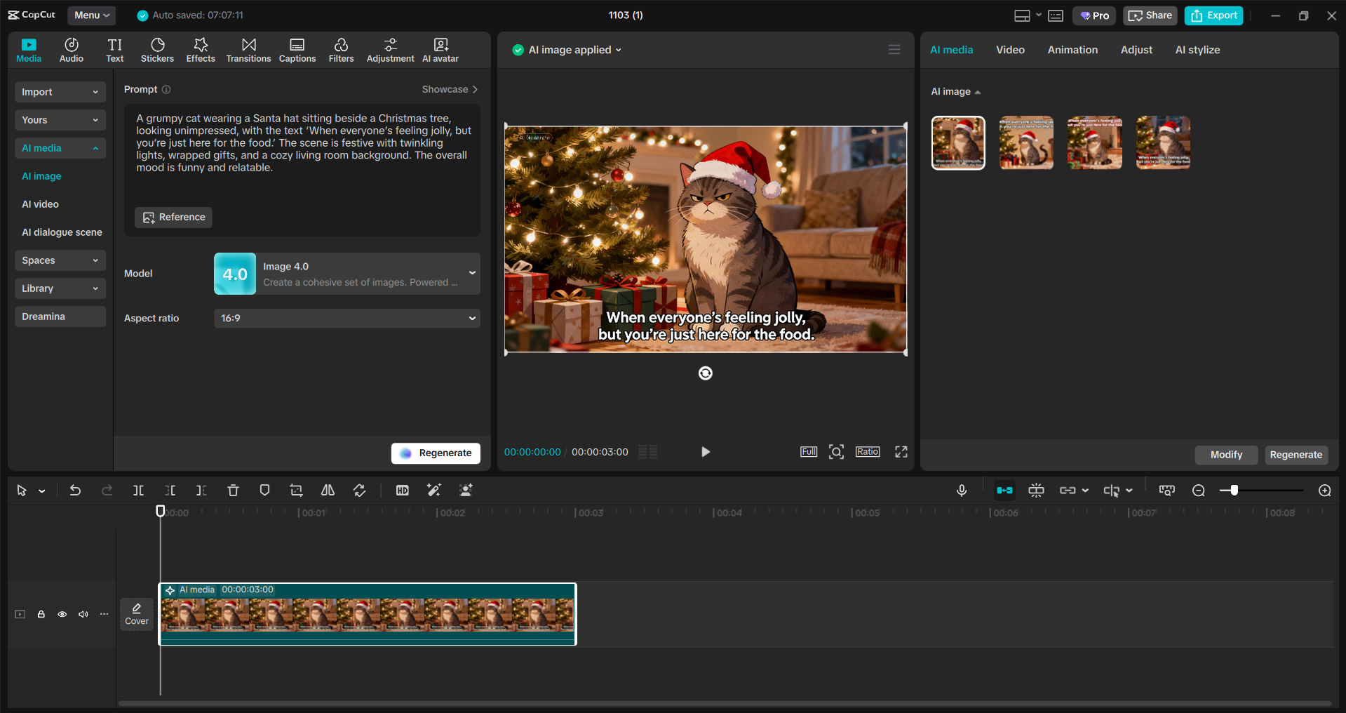Open the Stickers panel

157,49
